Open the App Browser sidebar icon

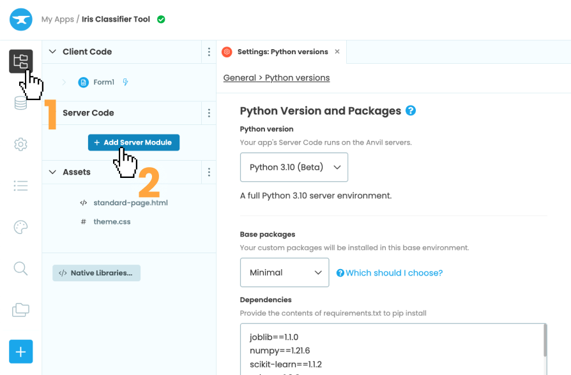pos(21,61)
